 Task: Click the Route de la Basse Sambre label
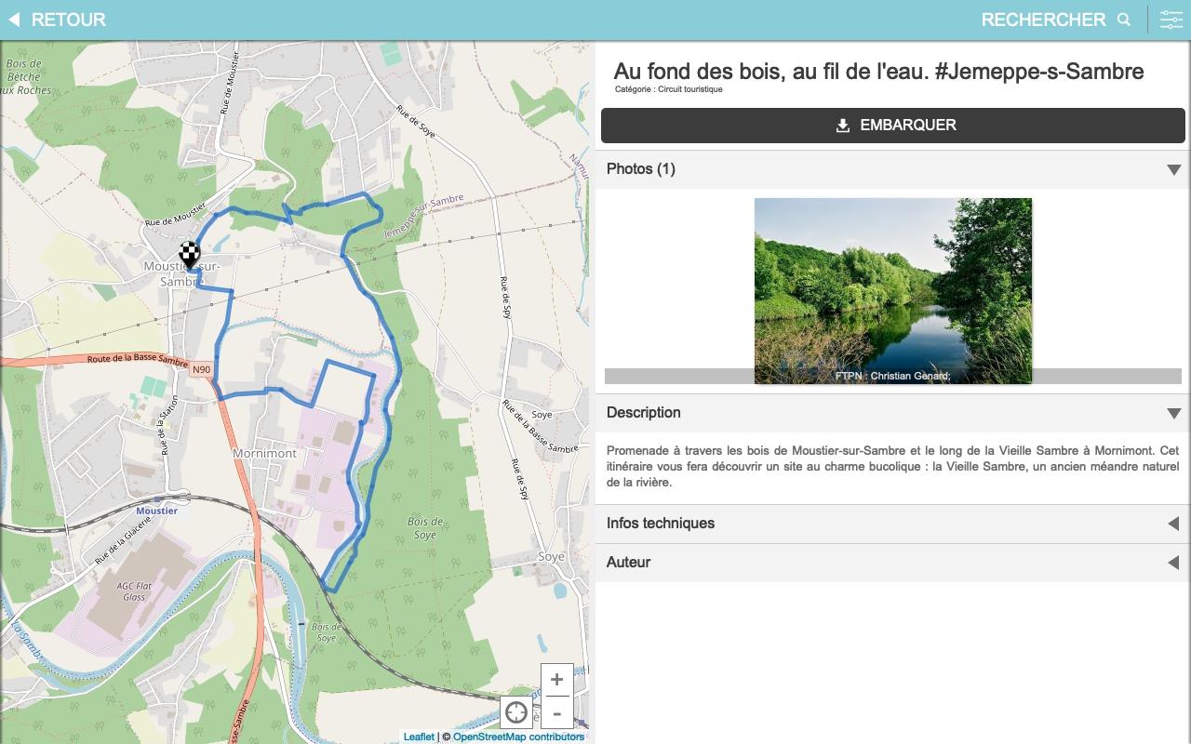pos(138,359)
